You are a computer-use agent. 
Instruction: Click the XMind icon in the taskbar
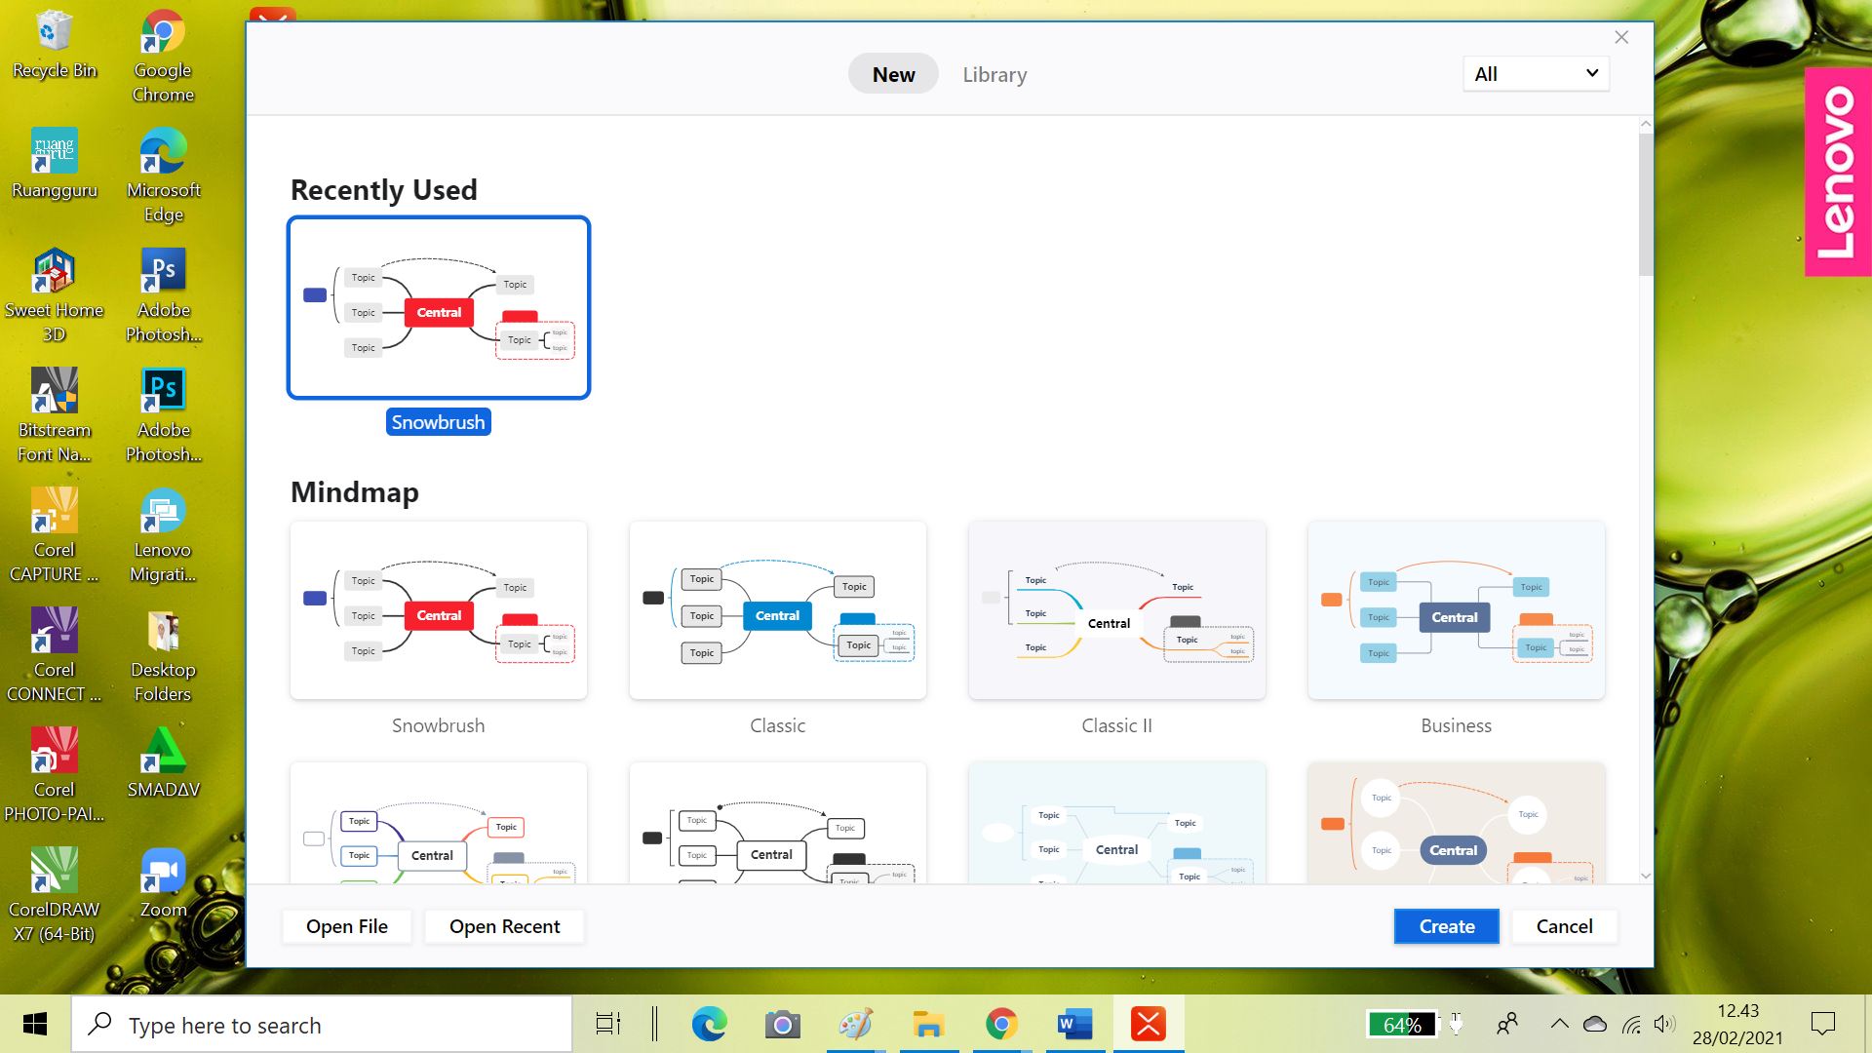tap(1148, 1024)
